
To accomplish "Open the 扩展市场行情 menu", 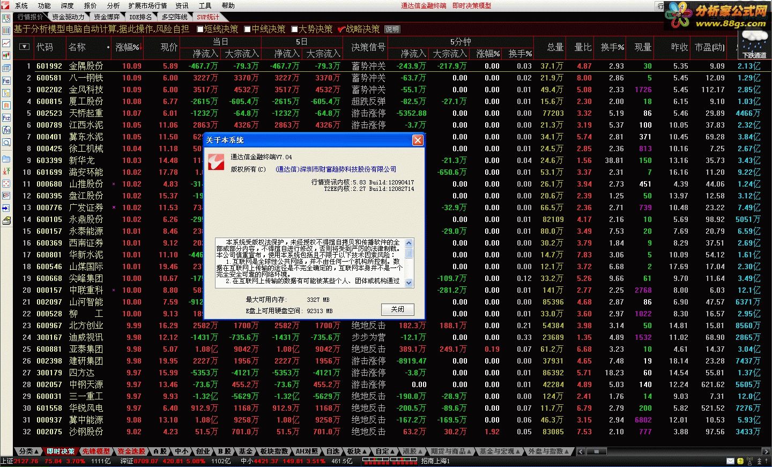I will click(147, 5).
